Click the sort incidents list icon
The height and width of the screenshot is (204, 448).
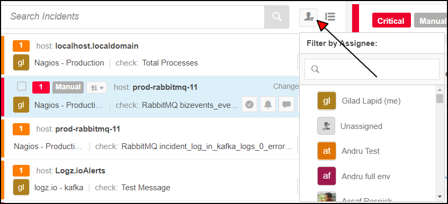[x=330, y=16]
